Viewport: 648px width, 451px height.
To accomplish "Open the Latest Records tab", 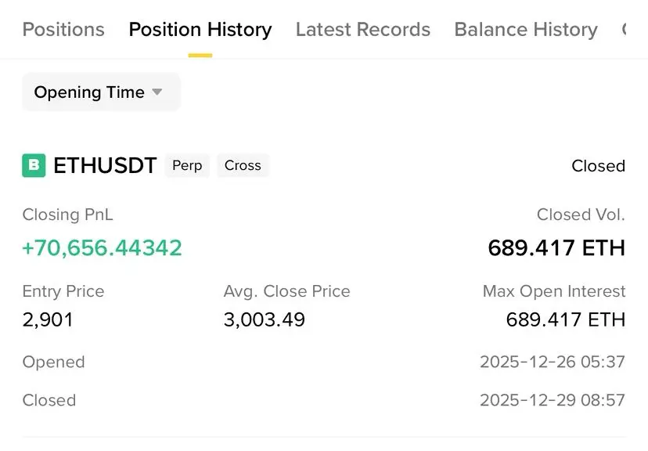I will pos(363,30).
